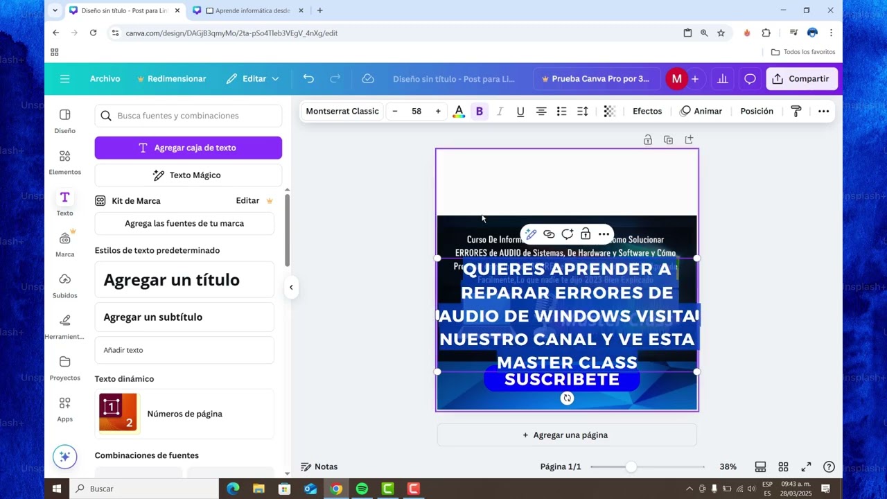Open line spacing options

(x=583, y=112)
